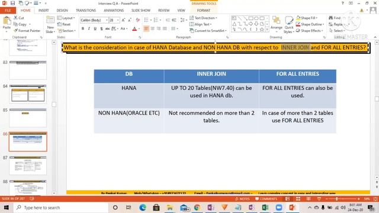
Task: Expand the Layout dropdown
Action: pyautogui.click(x=66, y=18)
